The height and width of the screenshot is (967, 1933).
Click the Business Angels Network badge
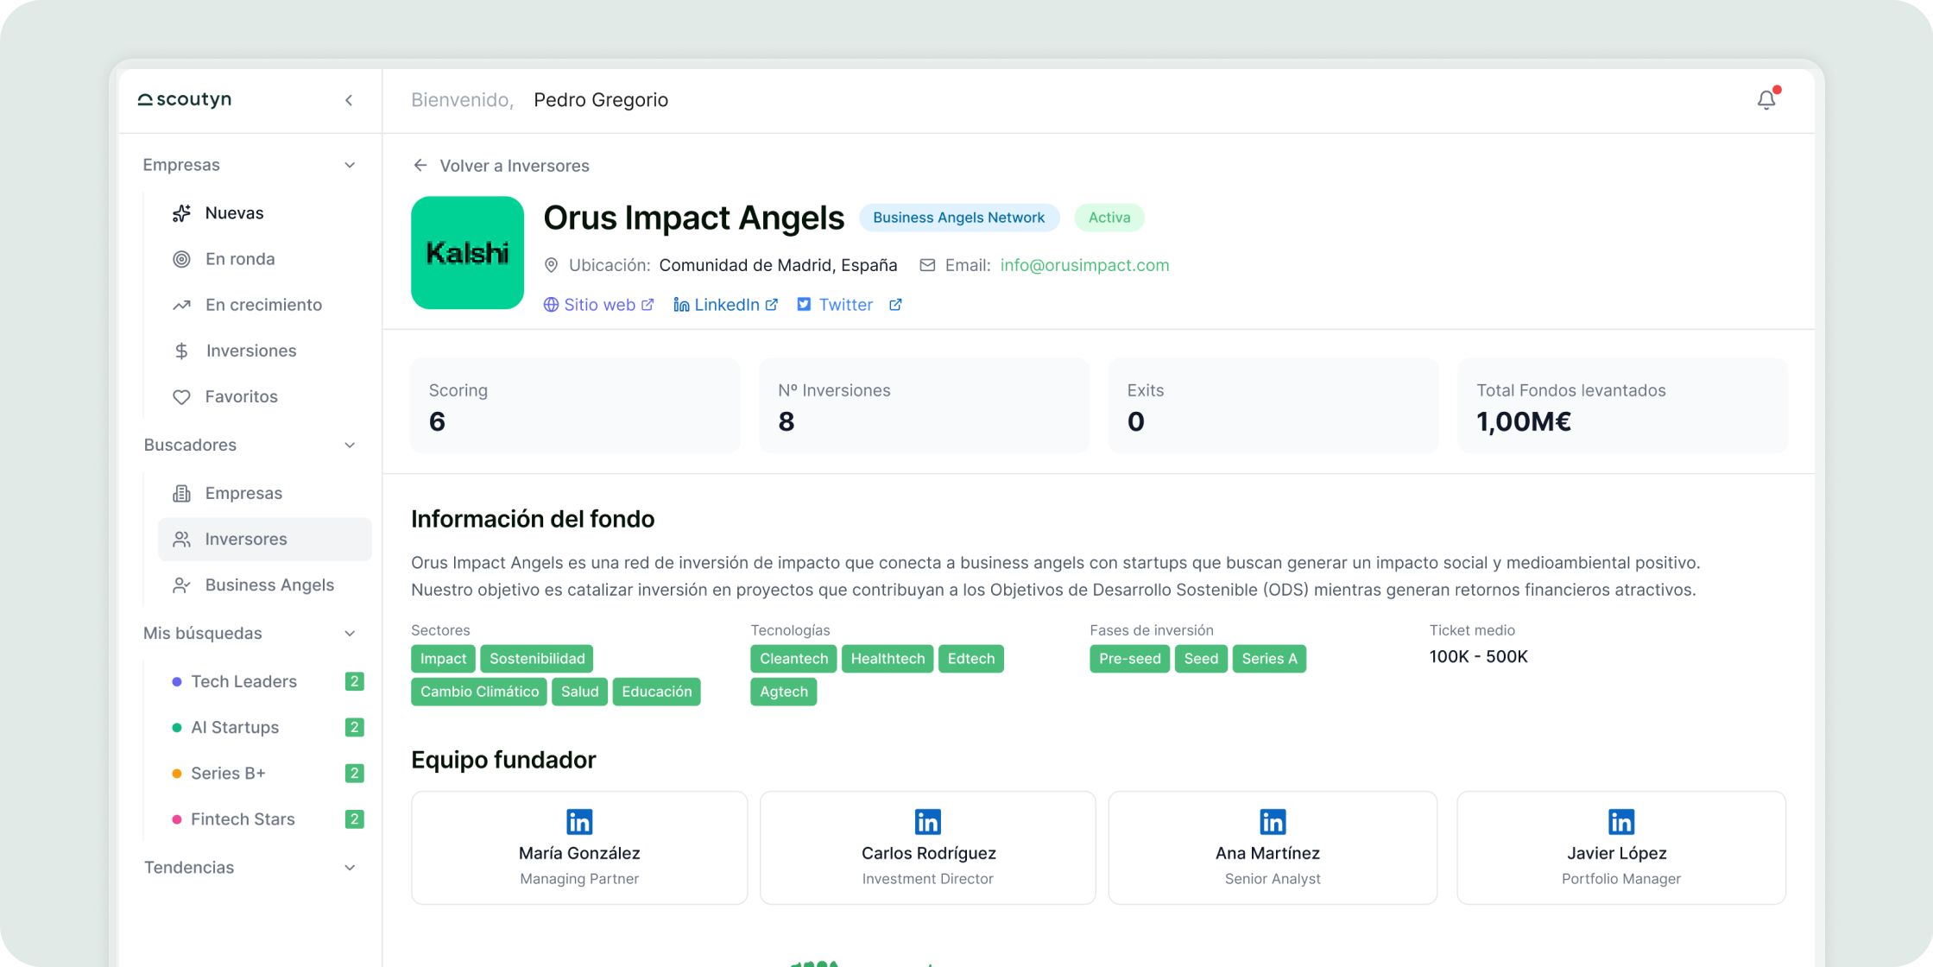coord(958,218)
